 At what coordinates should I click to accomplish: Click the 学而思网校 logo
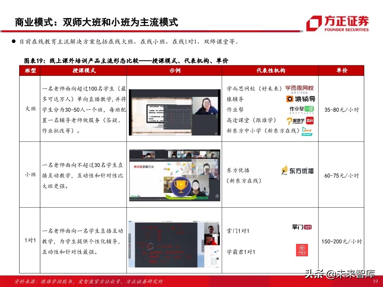click(299, 88)
